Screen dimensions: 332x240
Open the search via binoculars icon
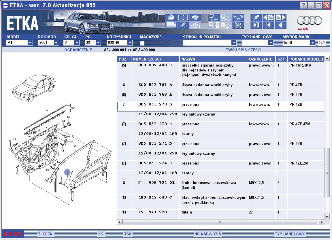[x=195, y=18]
